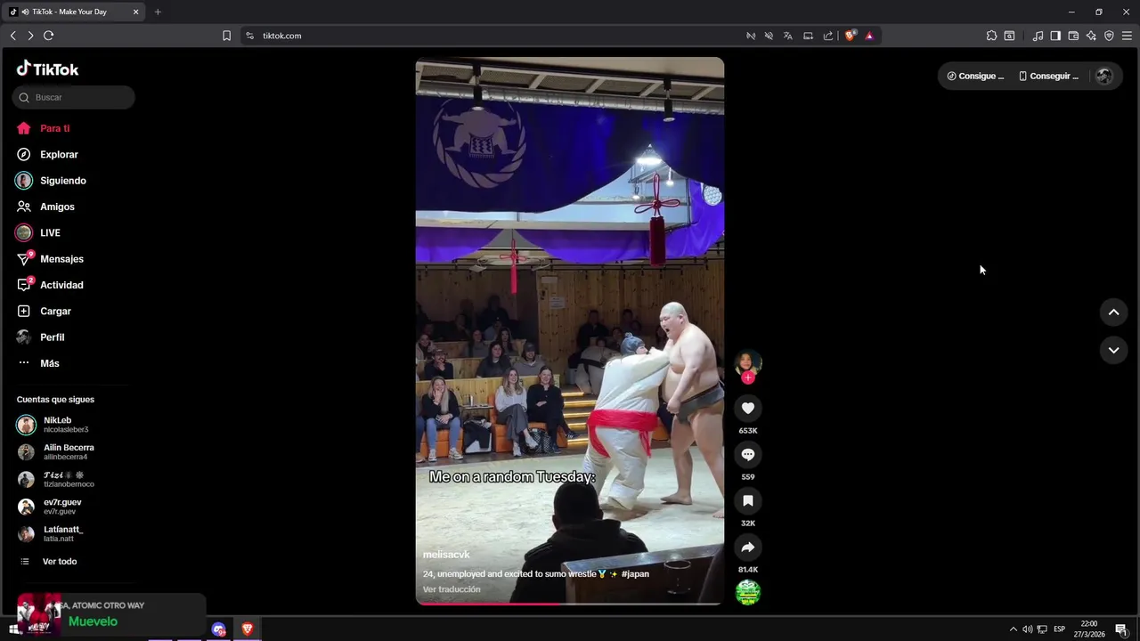1140x641 pixels.
Task: Follow creator with red plus badge
Action: click(x=748, y=377)
